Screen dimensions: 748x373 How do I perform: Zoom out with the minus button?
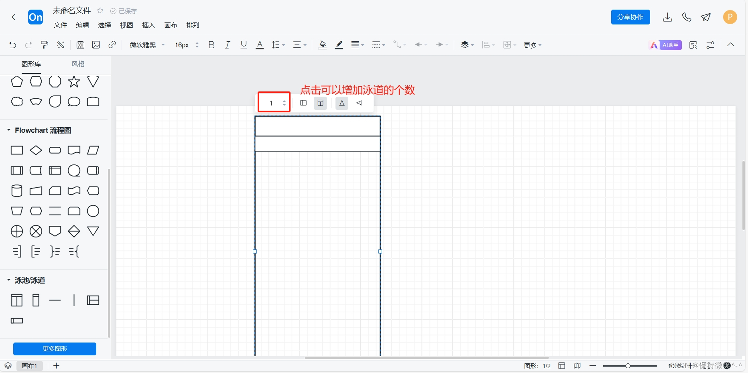593,366
